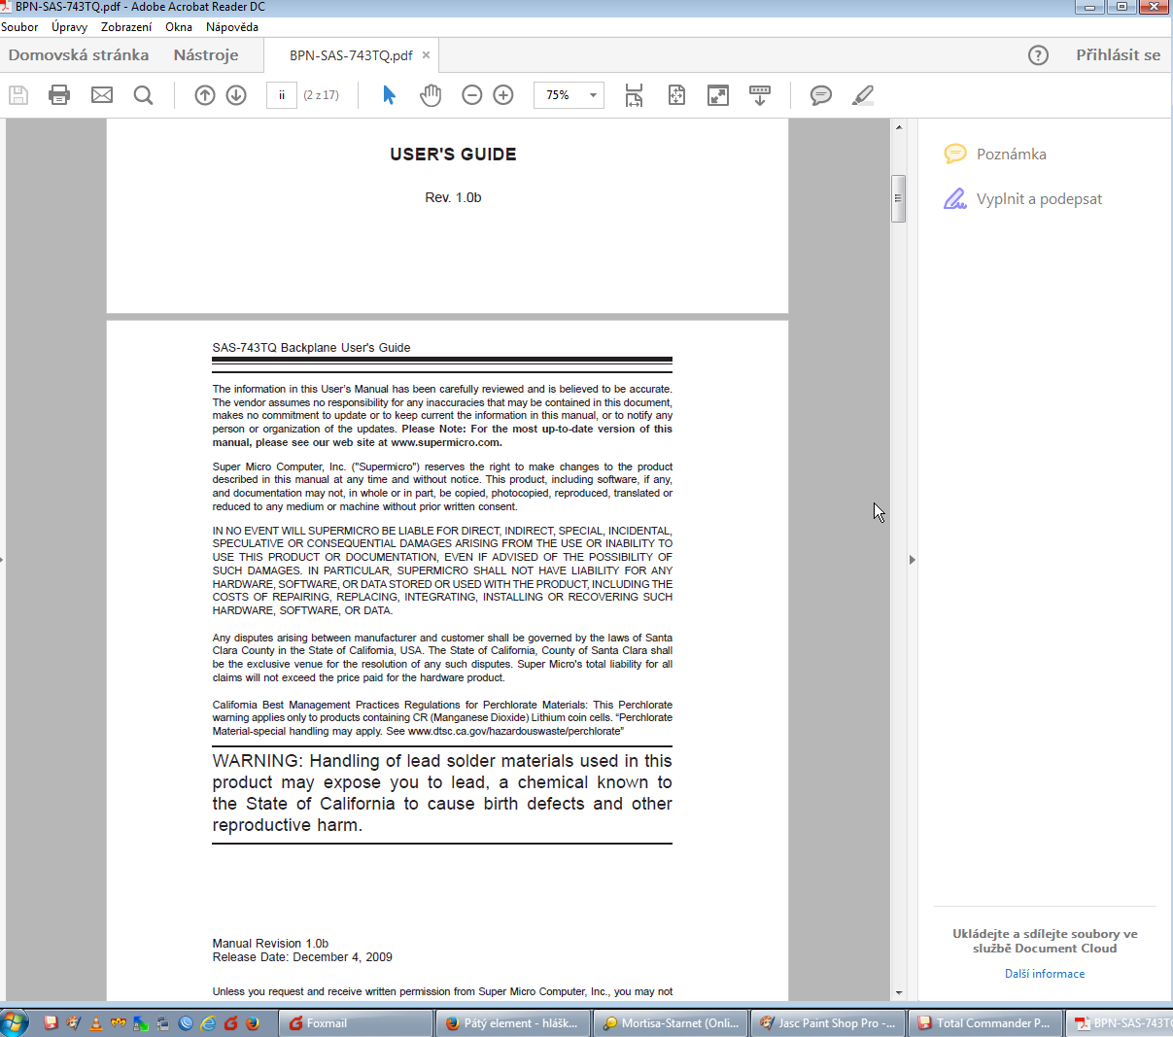Image resolution: width=1173 pixels, height=1037 pixels.
Task: Activate the Hand pan tool
Action: (x=431, y=95)
